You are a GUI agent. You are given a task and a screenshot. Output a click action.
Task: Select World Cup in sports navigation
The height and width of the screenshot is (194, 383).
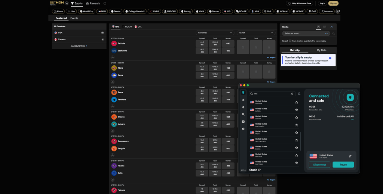point(86,12)
